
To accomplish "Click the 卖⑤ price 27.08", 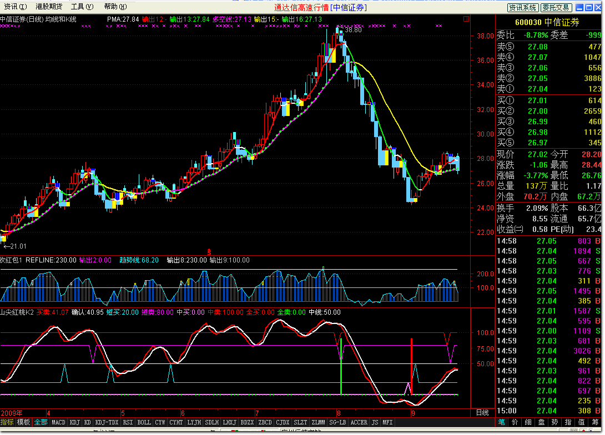I will click(x=538, y=47).
